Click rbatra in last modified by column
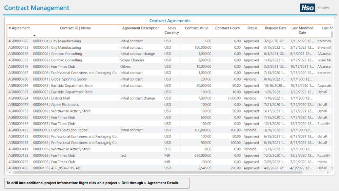Screen dimensions: 339x191 [x=322, y=162]
